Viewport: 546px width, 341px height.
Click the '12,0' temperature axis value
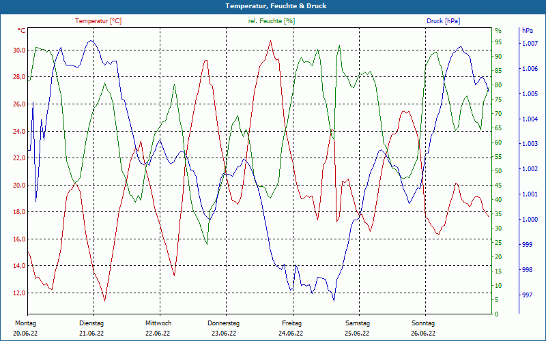tap(19, 293)
